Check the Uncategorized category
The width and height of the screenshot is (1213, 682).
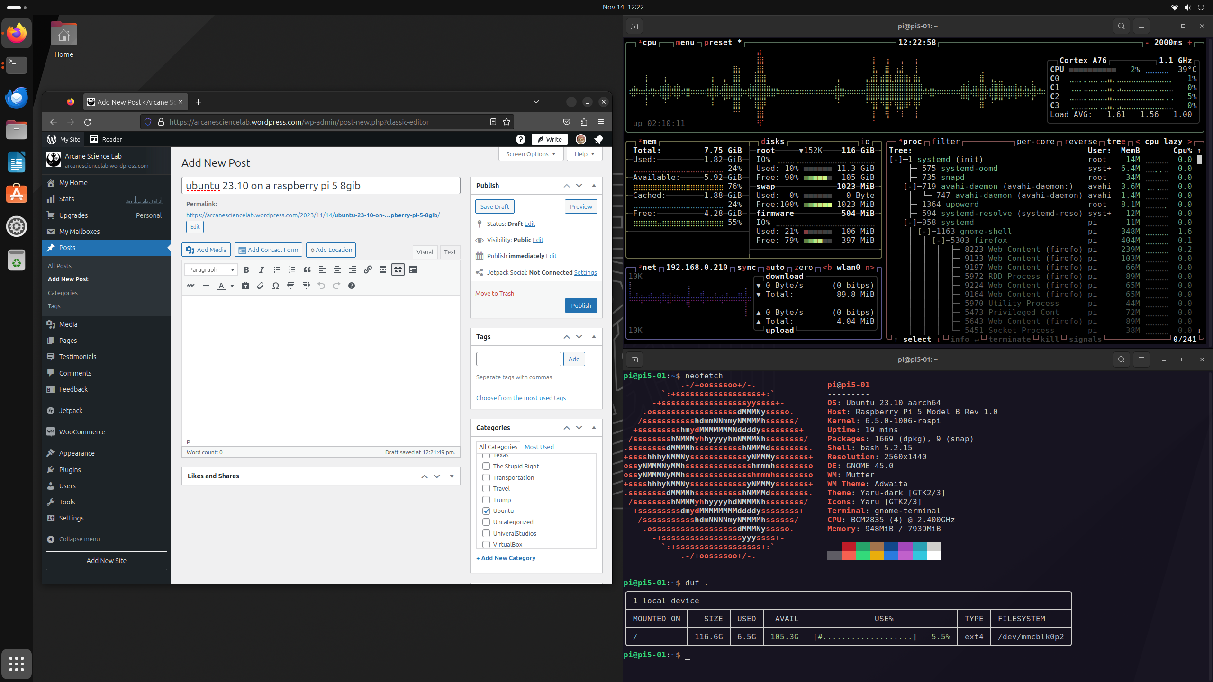(486, 522)
